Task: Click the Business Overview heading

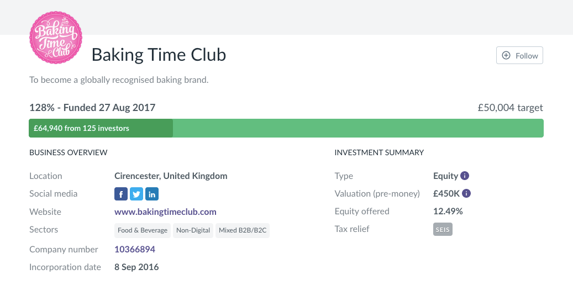Action: pyautogui.click(x=68, y=152)
